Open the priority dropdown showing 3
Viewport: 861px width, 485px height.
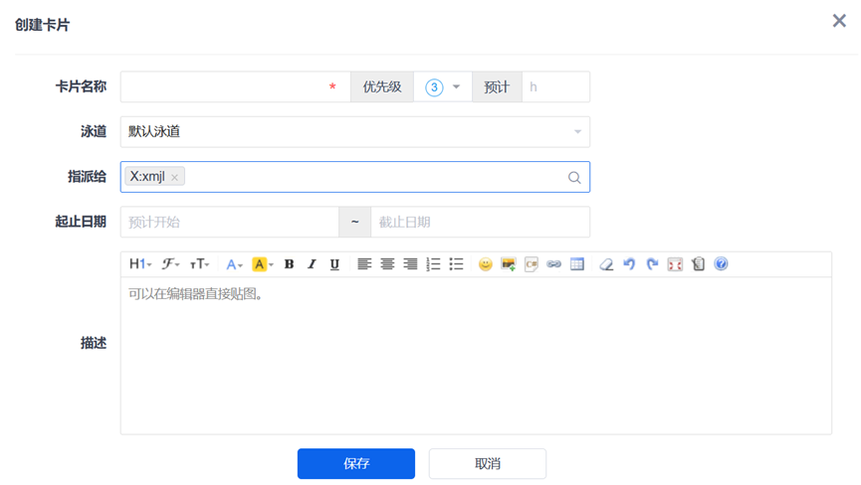(x=443, y=87)
